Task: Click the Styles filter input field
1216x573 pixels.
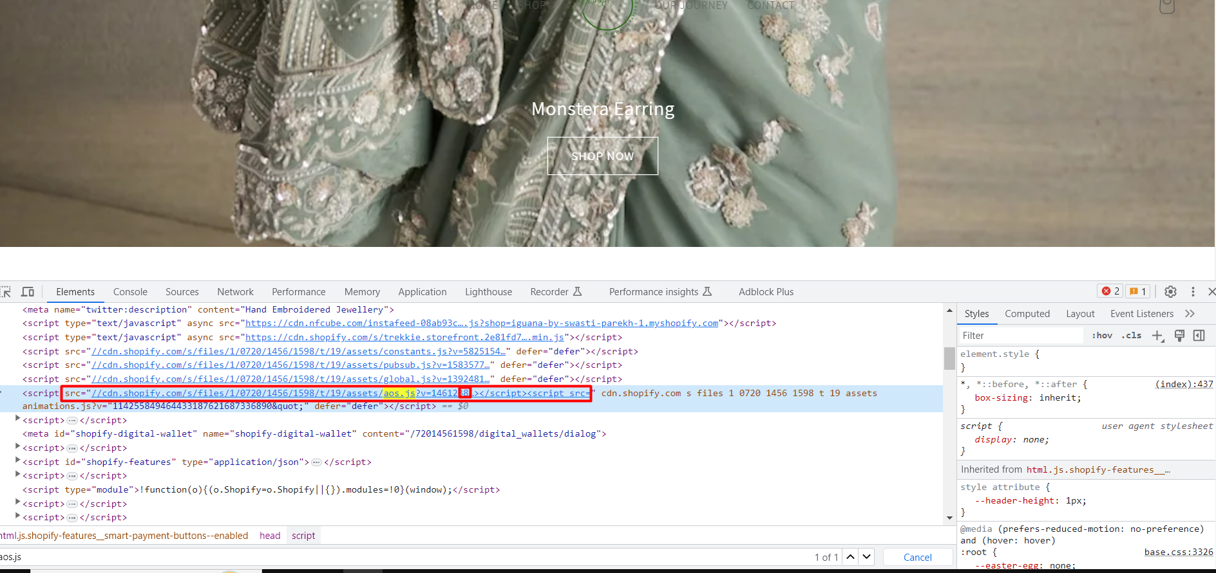Action: [1021, 336]
